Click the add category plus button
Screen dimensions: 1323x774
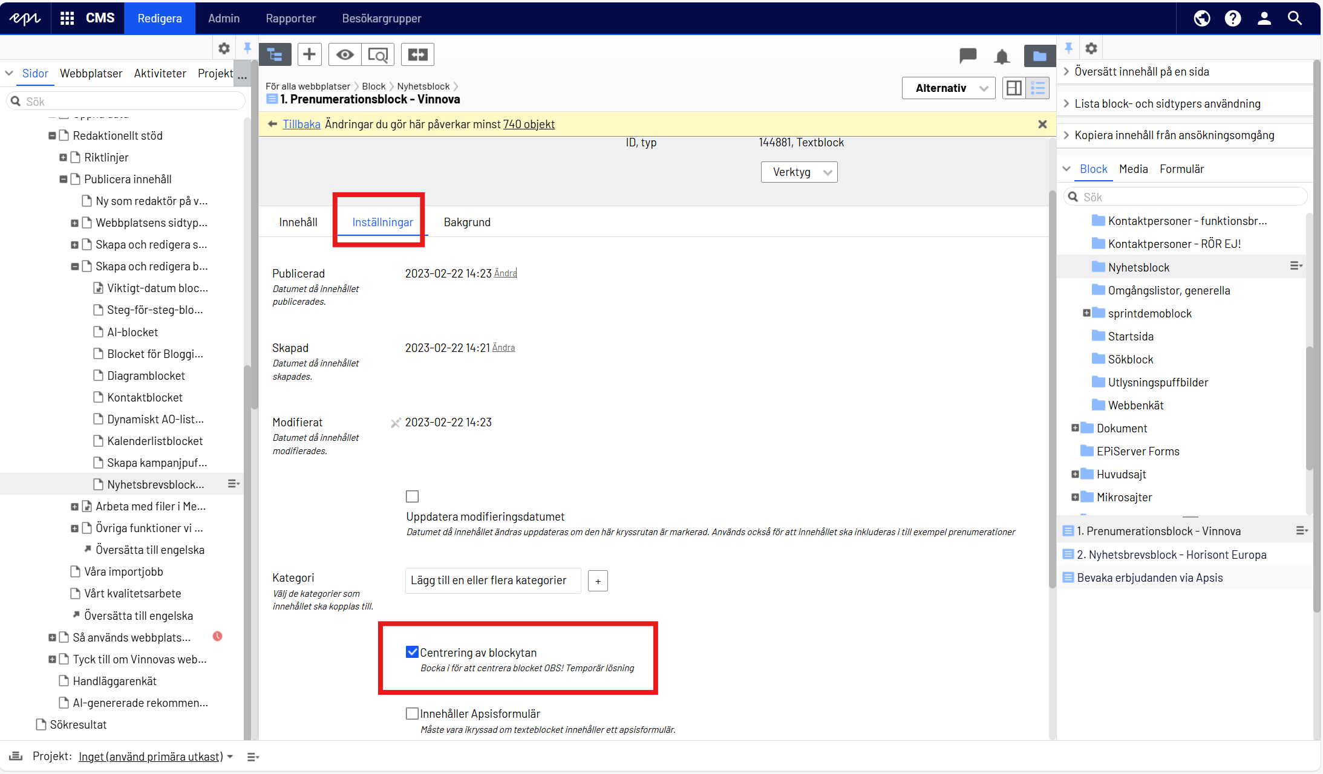pyautogui.click(x=598, y=581)
